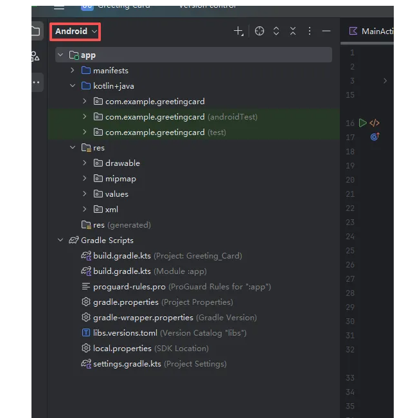
Task: Expand the manifests folder
Action: tap(73, 70)
